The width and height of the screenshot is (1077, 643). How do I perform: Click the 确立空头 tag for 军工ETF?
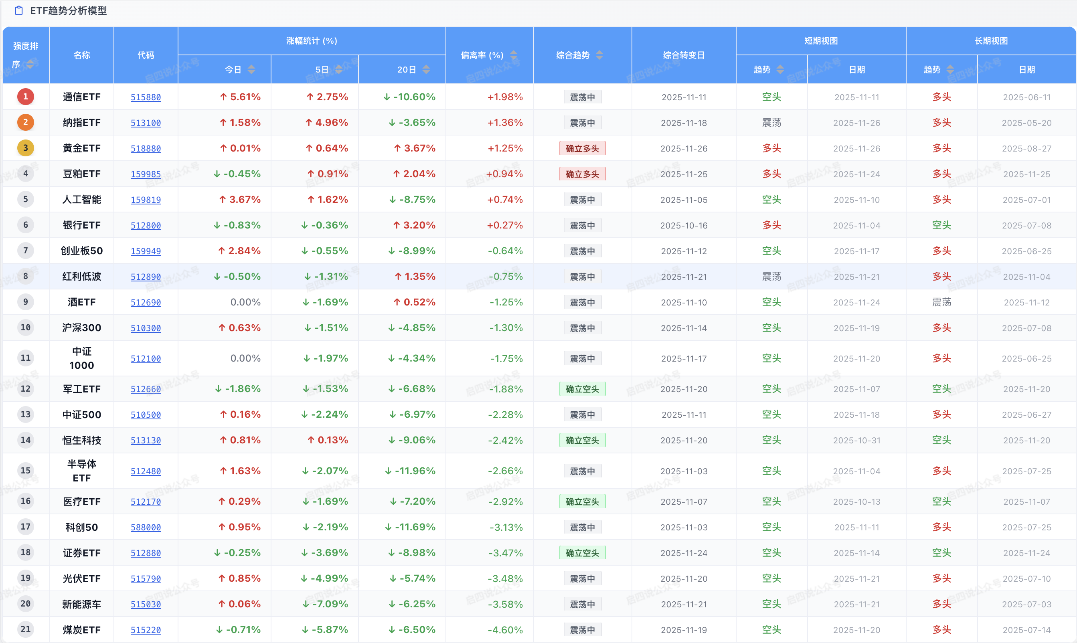coord(582,389)
